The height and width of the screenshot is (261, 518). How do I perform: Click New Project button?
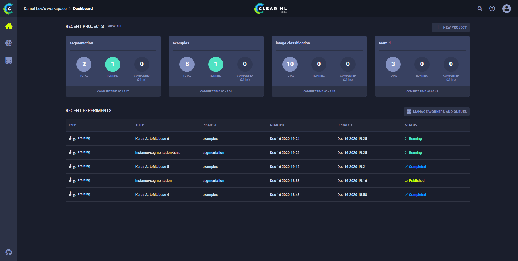pos(451,27)
